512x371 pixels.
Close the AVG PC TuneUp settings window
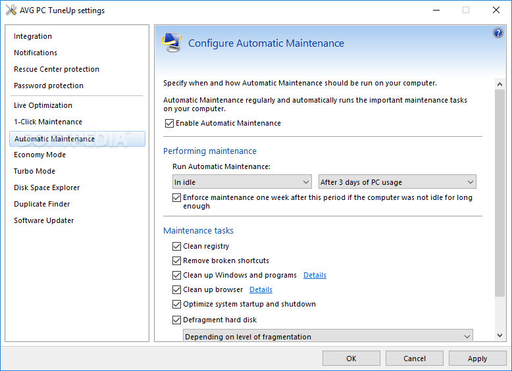(496, 10)
